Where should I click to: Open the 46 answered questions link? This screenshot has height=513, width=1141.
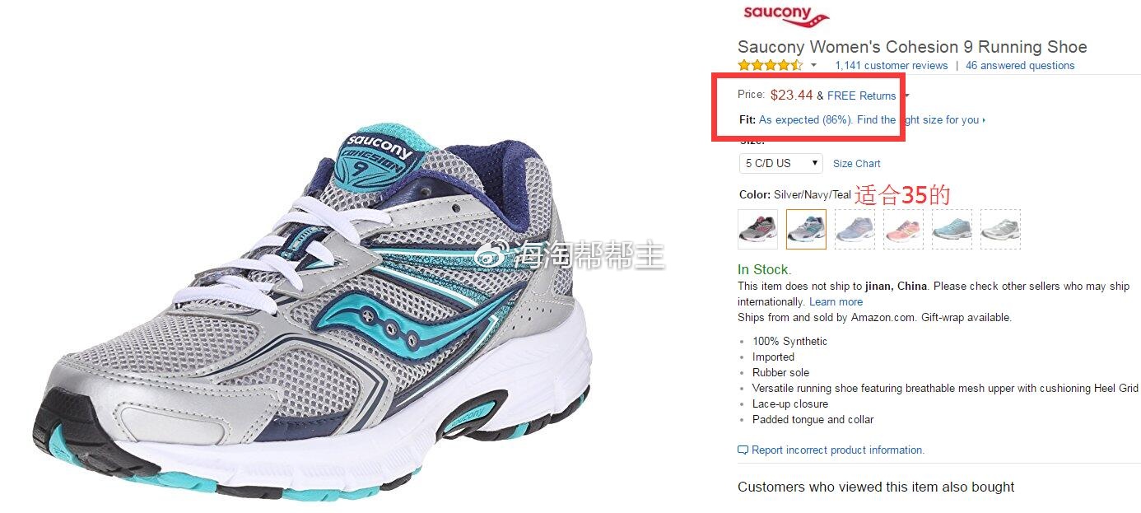click(x=1020, y=66)
